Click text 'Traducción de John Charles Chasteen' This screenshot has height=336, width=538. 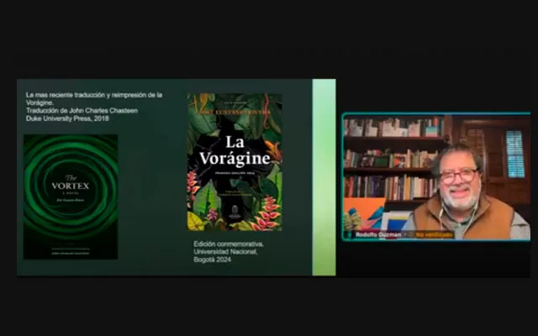tap(82, 111)
